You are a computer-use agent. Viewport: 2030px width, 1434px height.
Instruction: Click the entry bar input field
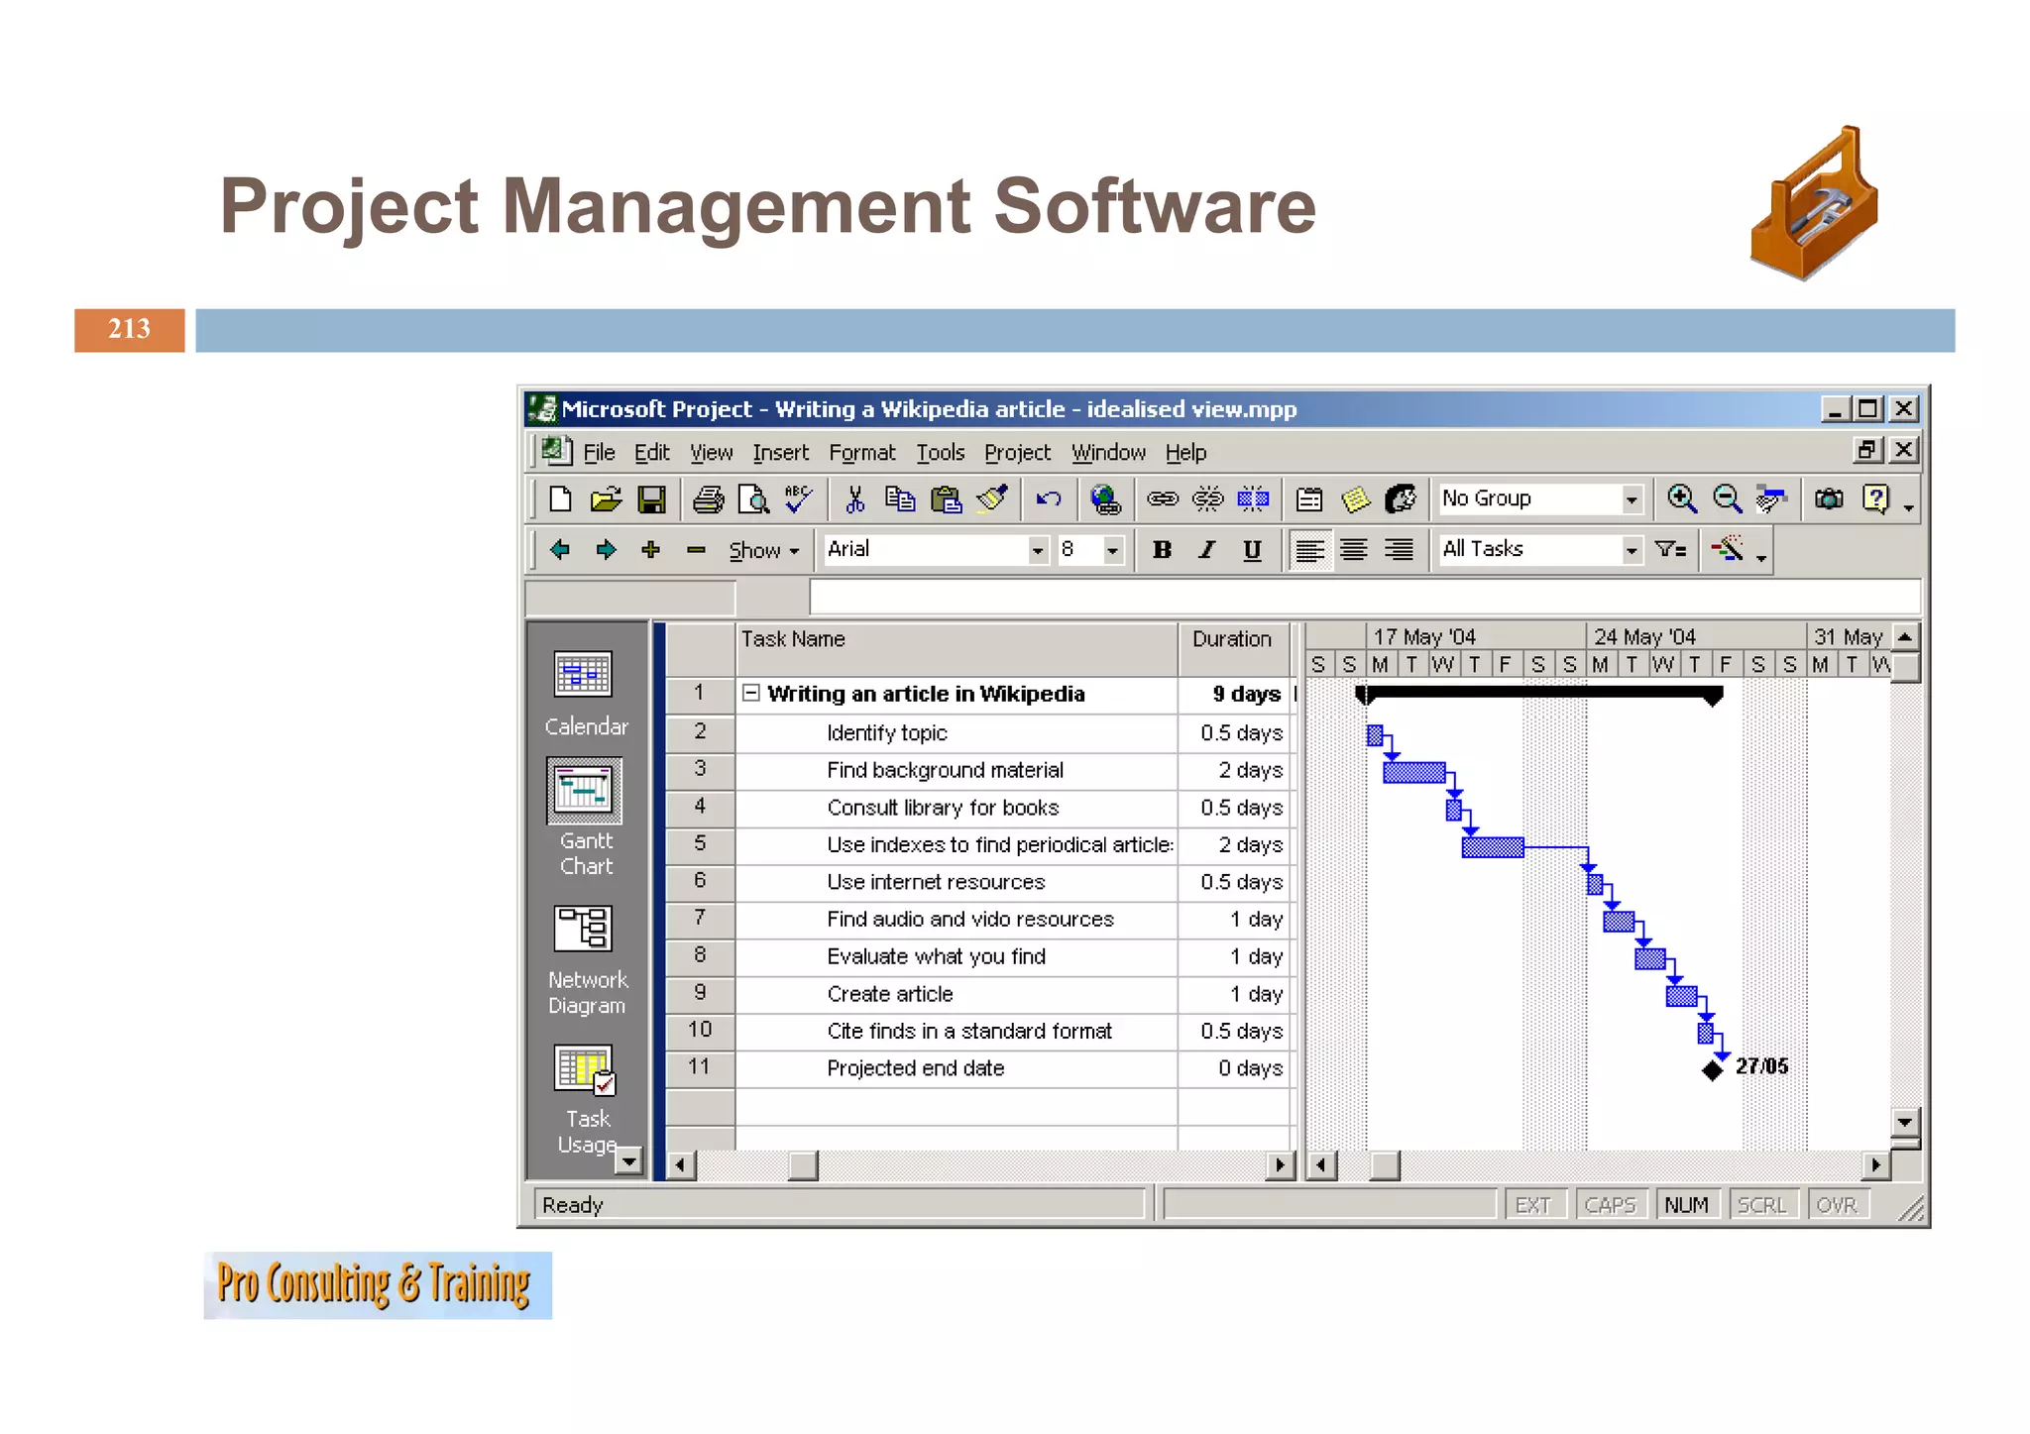1365,598
